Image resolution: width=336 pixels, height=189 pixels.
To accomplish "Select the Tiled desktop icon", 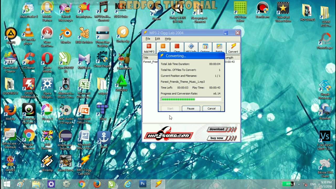I will coord(103,112).
